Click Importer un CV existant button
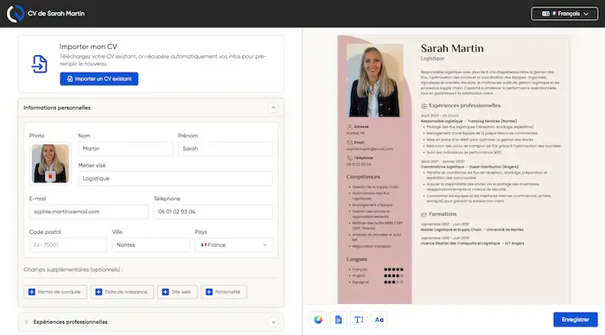 (x=99, y=79)
